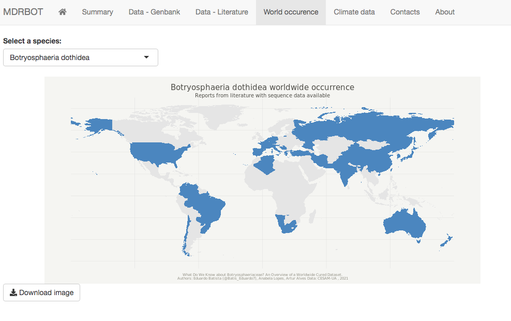Expand the species selection dropdown
The width and height of the screenshot is (511, 321).
coord(80,57)
